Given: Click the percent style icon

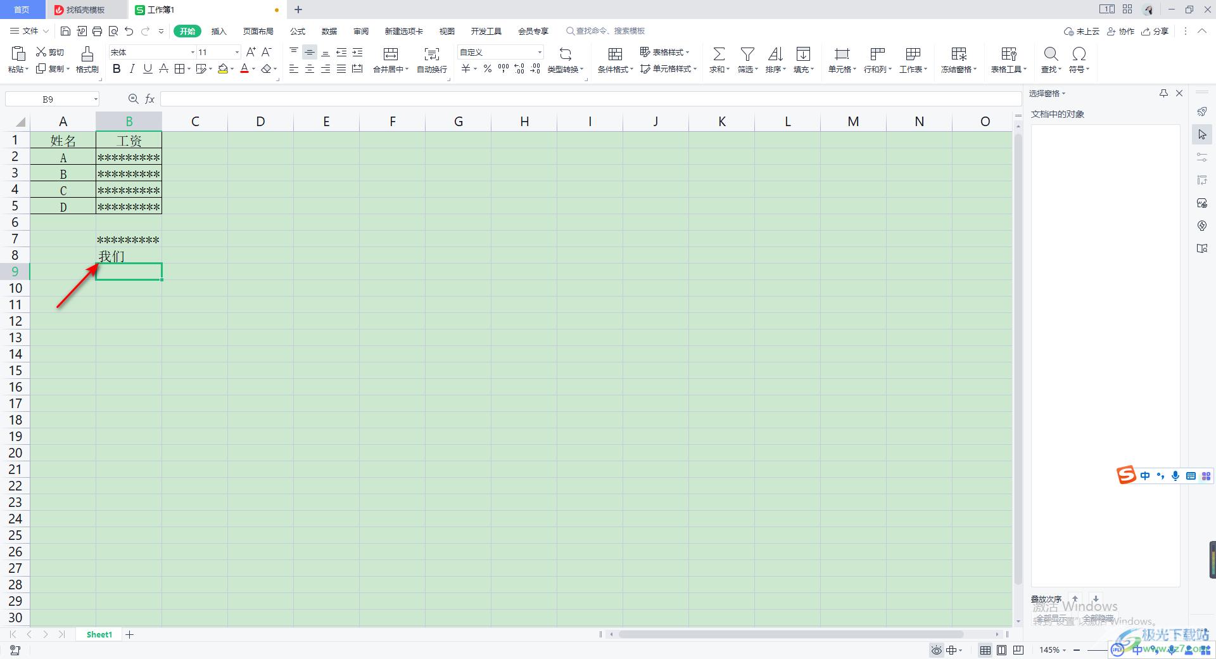Looking at the screenshot, I should [488, 68].
